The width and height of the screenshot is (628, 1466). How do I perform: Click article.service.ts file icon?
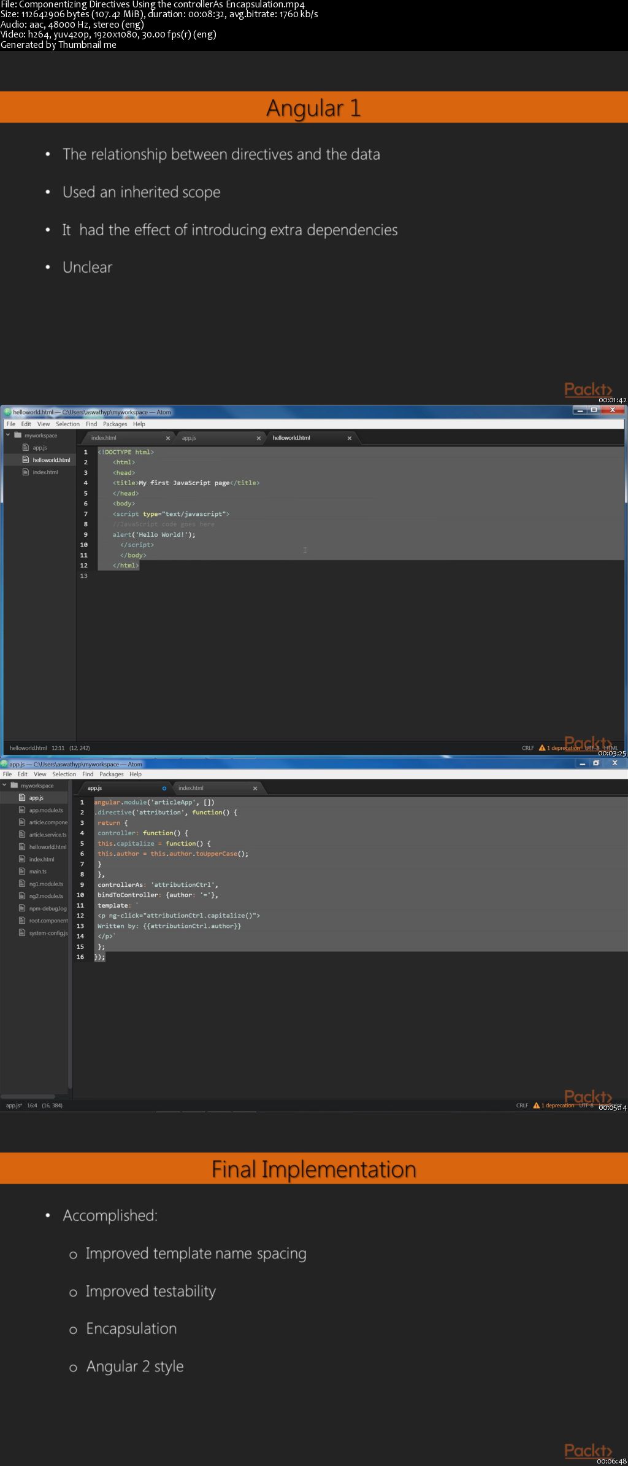coord(22,835)
